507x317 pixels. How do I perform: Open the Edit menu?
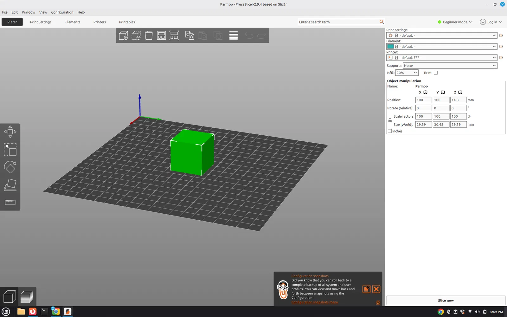pyautogui.click(x=15, y=12)
